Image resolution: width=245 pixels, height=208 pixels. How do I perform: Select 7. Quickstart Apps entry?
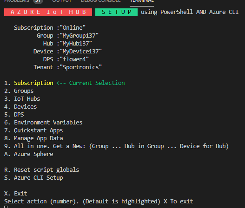33,130
